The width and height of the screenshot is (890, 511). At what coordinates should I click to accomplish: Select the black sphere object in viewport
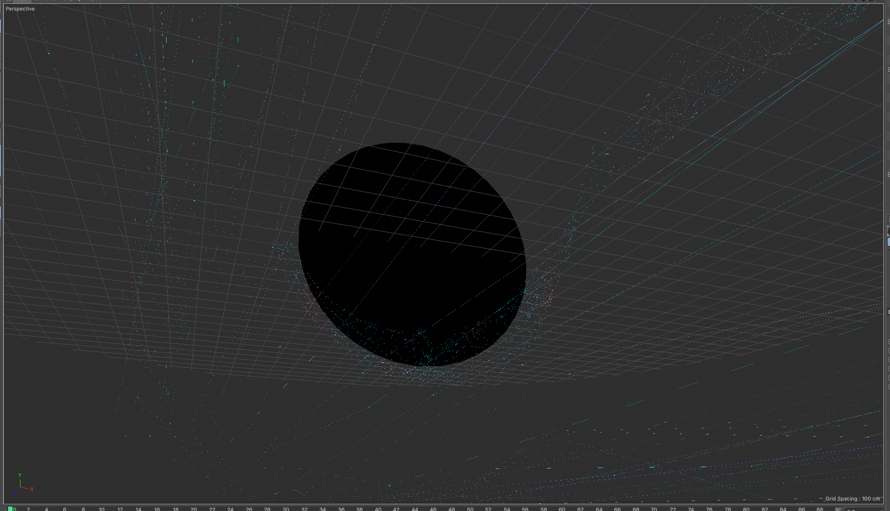413,255
